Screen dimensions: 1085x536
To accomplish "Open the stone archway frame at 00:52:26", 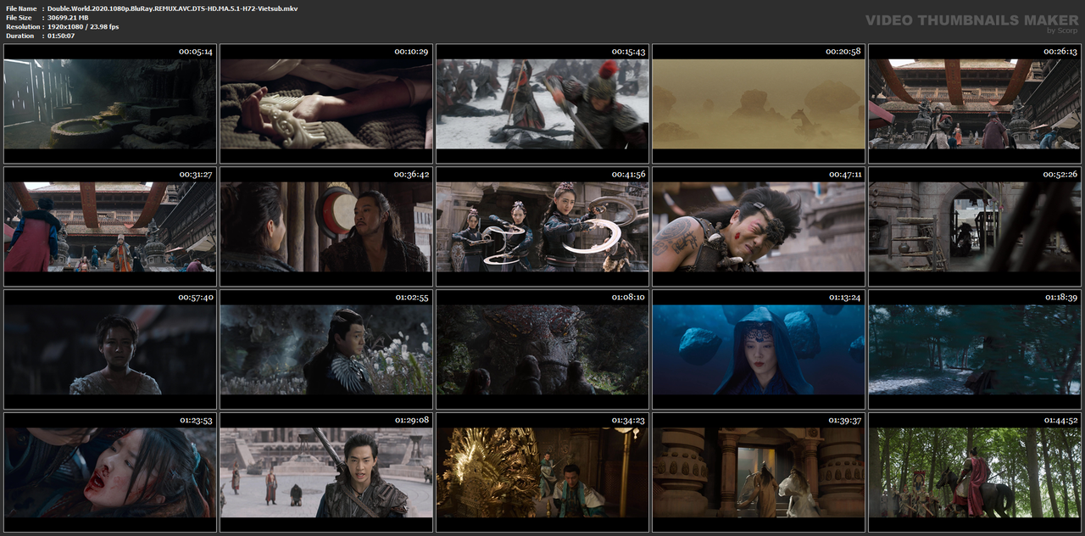I will (975, 226).
